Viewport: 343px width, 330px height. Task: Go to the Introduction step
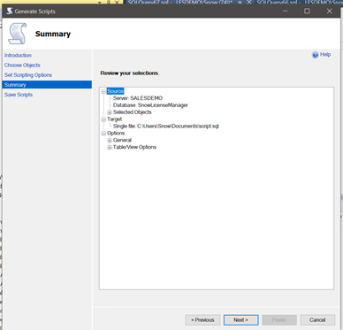(18, 56)
